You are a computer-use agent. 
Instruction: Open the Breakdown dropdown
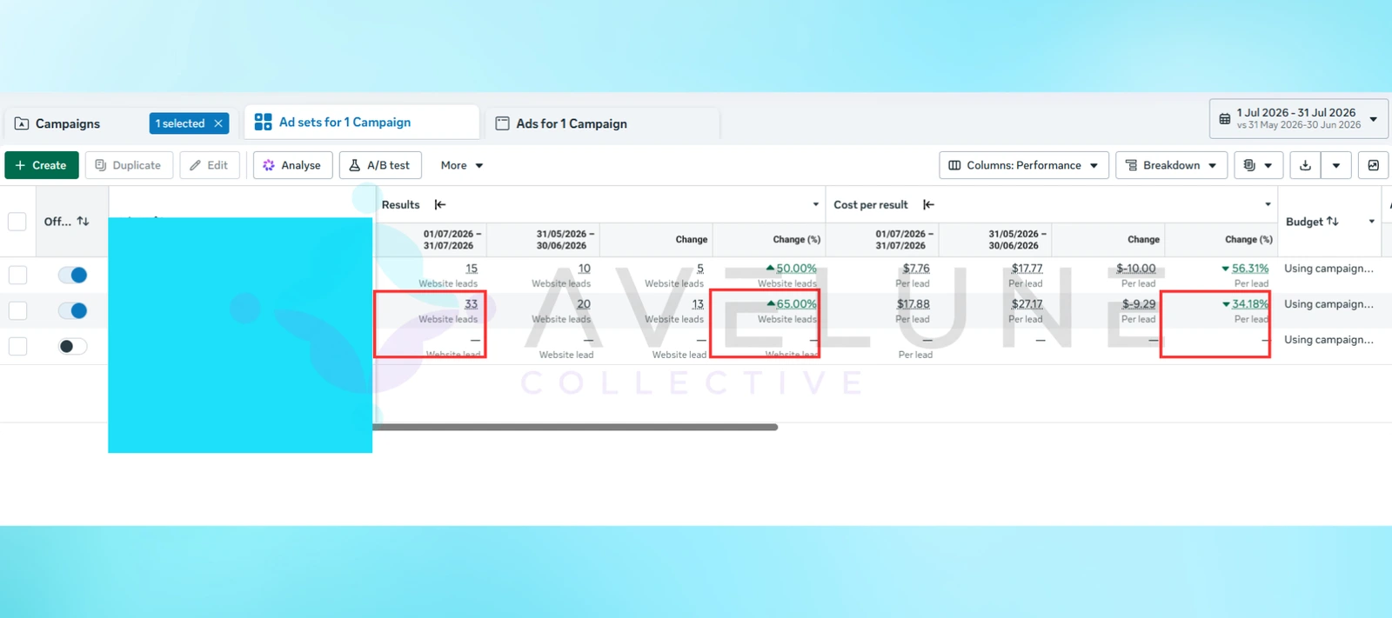coord(1171,165)
